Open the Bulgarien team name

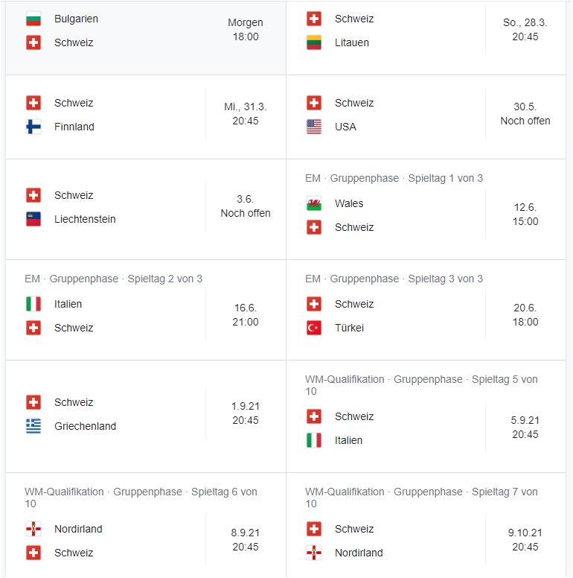76,19
